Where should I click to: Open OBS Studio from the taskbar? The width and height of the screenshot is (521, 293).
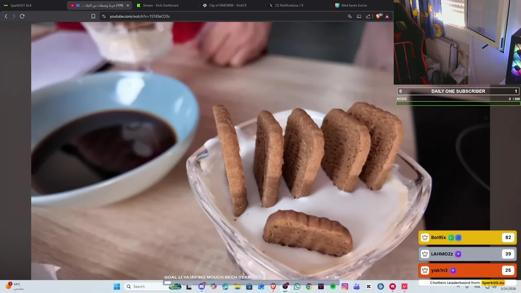point(285,286)
